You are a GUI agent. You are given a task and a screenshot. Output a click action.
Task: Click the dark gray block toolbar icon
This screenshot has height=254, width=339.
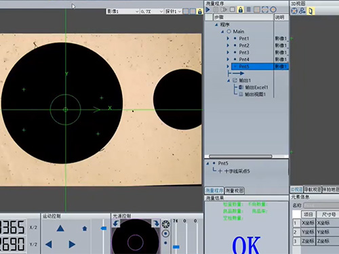point(248,9)
